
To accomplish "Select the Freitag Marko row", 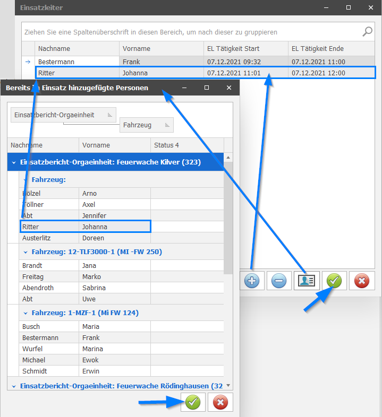I will (x=85, y=276).
